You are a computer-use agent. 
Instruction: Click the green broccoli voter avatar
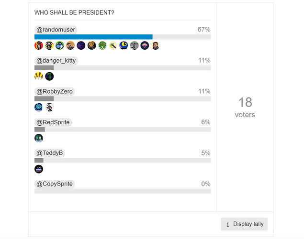click(x=102, y=46)
